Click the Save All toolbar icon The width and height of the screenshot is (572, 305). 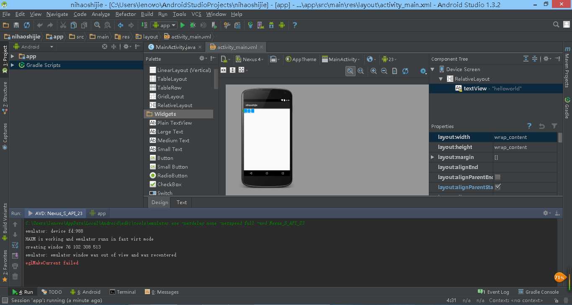[16, 26]
